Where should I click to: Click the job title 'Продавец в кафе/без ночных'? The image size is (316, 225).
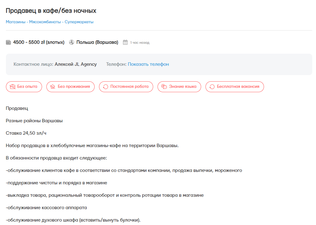pos(51,11)
